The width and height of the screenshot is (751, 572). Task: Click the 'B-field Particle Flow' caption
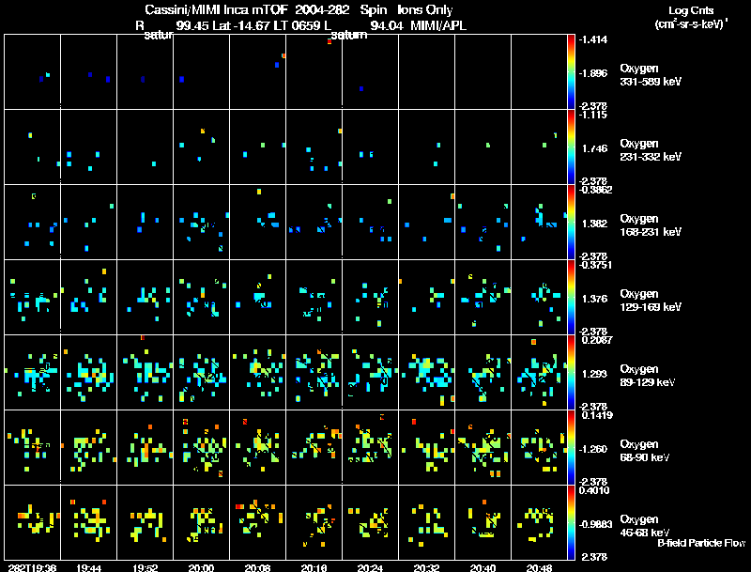701,543
